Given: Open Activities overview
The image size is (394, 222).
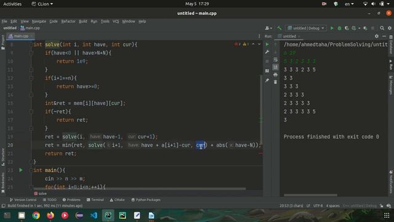Looking at the screenshot, I should point(12,4).
